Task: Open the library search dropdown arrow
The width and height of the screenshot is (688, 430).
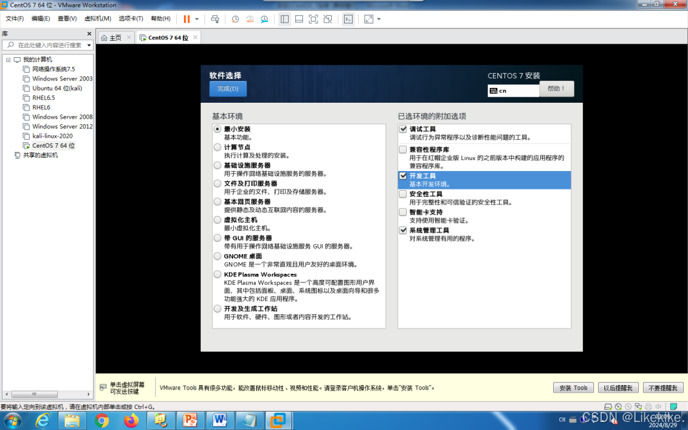Action: pyautogui.click(x=89, y=45)
